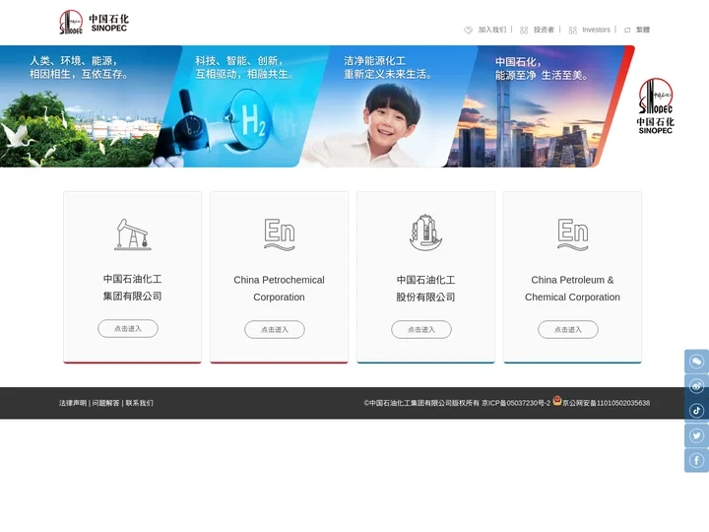Click the tag icon beside 加入我们
709x532 pixels.
(x=468, y=30)
